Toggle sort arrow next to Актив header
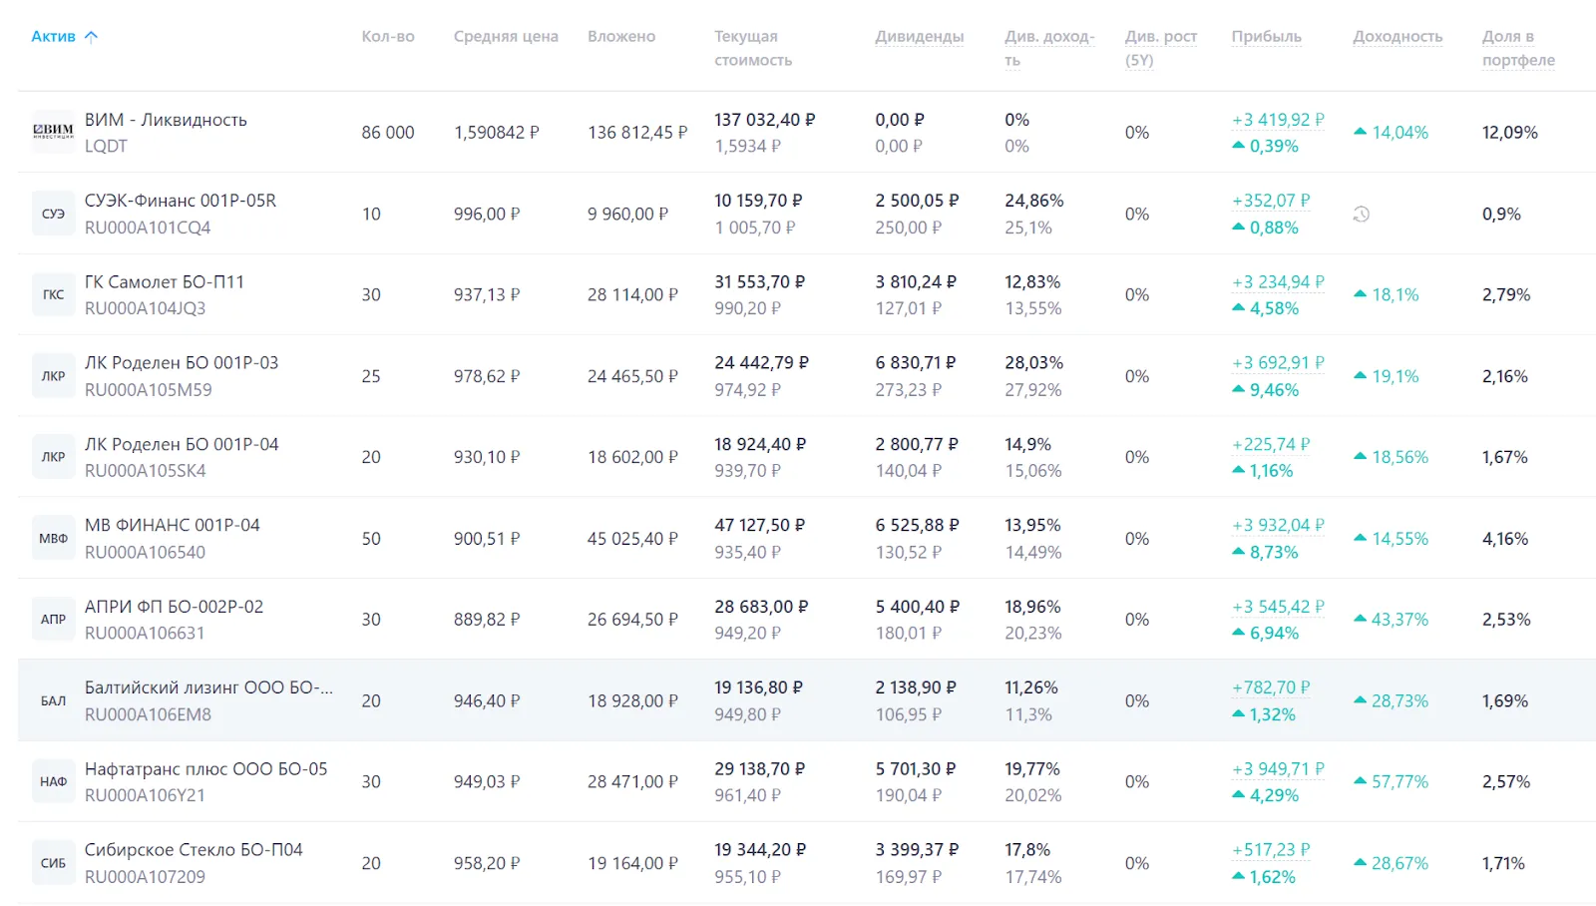The image size is (1596, 906). click(x=92, y=36)
